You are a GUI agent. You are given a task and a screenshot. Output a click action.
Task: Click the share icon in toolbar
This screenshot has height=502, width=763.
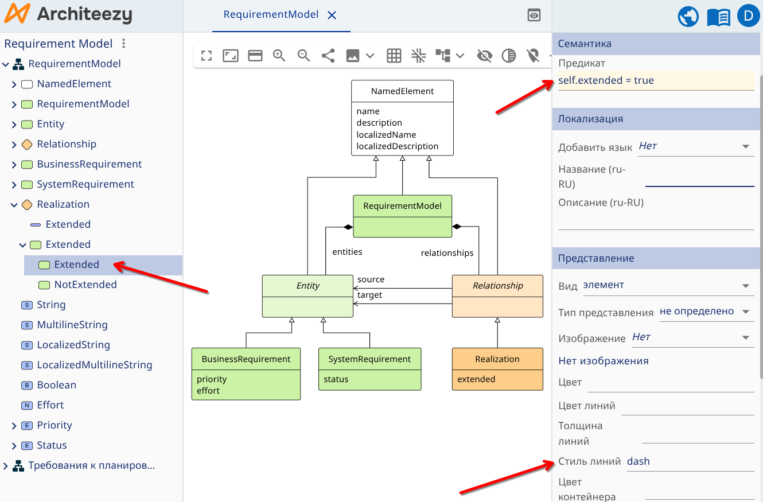point(328,56)
